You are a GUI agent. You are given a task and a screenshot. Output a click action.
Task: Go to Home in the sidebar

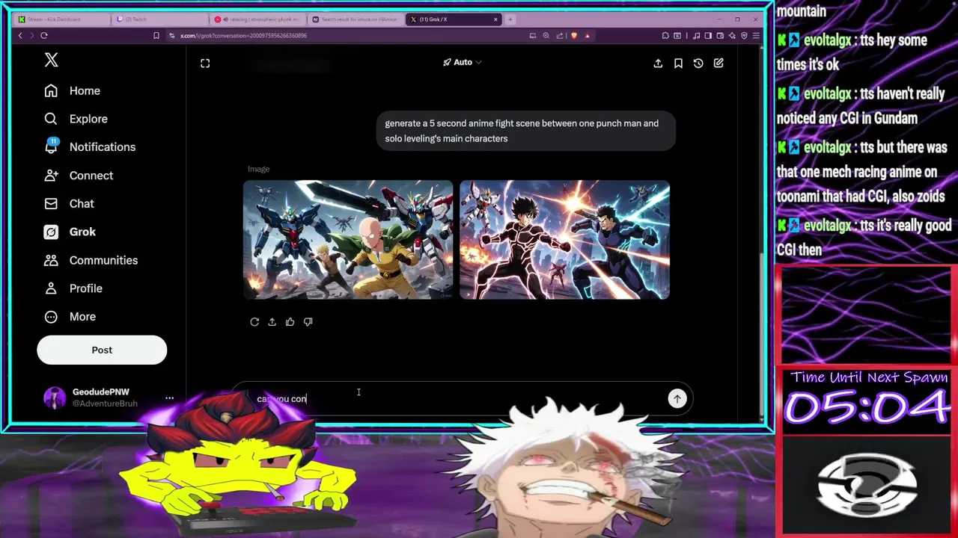click(72, 90)
